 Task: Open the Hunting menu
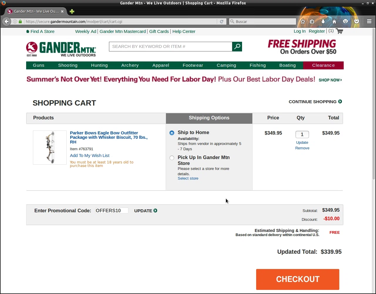click(x=99, y=65)
